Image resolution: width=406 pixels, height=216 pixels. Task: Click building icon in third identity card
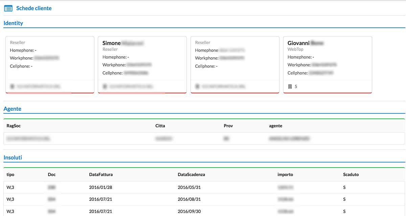click(198, 87)
